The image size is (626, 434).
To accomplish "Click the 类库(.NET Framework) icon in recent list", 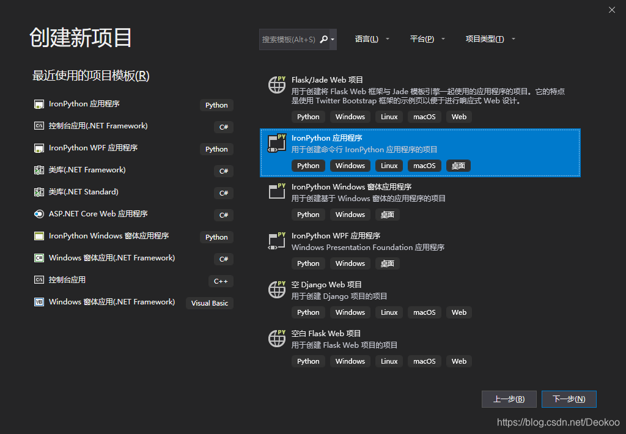I will pos(39,170).
